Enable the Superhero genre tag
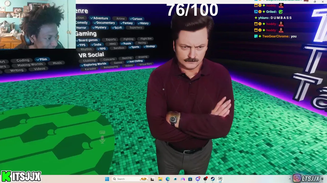 pos(136,28)
